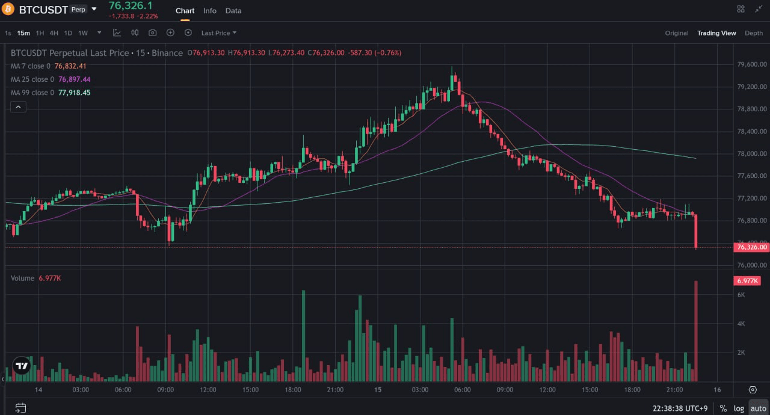
Task: Switch to Trading View chart mode
Action: point(716,33)
